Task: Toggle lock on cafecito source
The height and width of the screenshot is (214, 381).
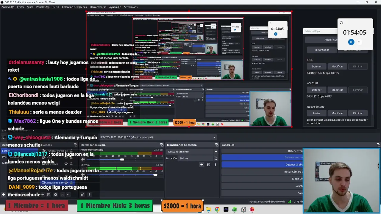Action: [x=71, y=158]
